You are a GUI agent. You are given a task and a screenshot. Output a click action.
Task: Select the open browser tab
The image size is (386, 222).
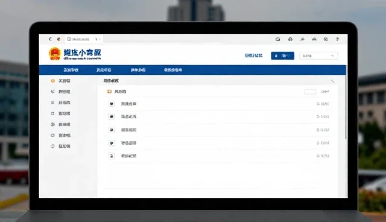pos(84,39)
